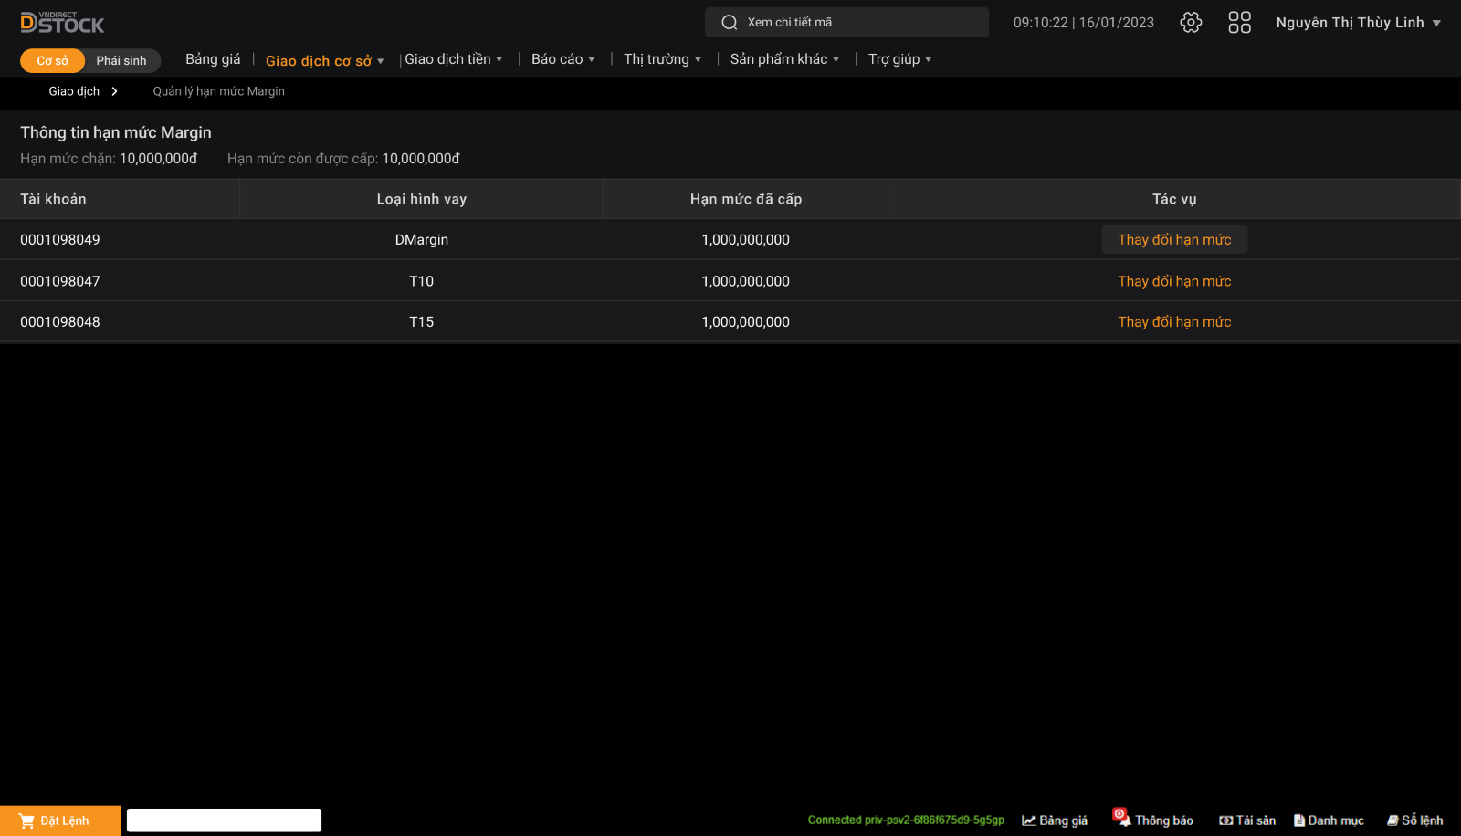Viewport: 1461px width, 836px height.
Task: Click the Tài sản money icon
Action: tap(1226, 820)
